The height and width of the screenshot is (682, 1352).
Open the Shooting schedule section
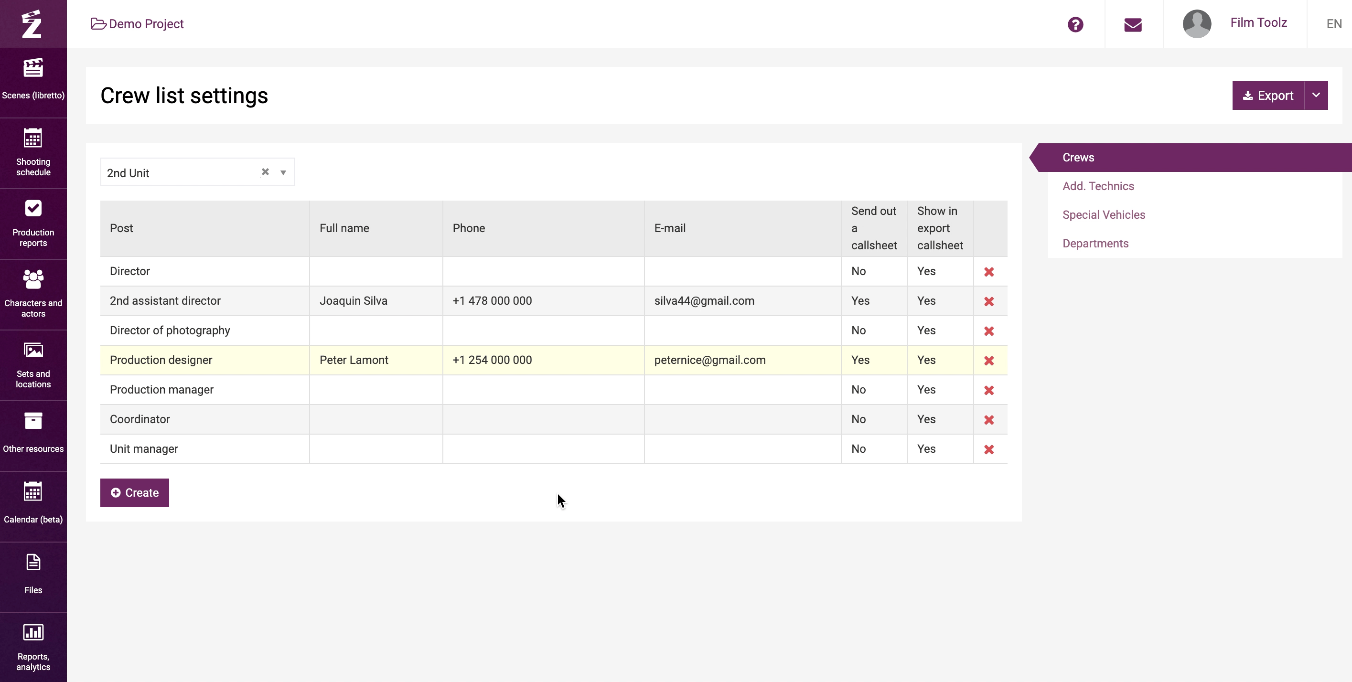click(33, 153)
